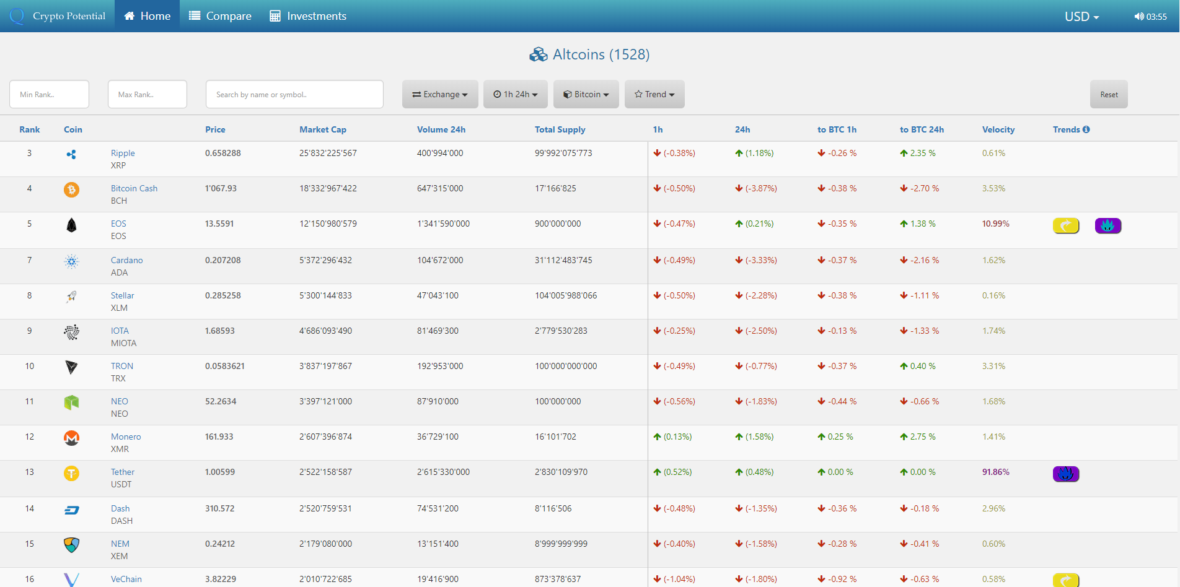Sort table by to BTC 1h header
Image resolution: width=1180 pixels, height=587 pixels.
[x=837, y=129]
